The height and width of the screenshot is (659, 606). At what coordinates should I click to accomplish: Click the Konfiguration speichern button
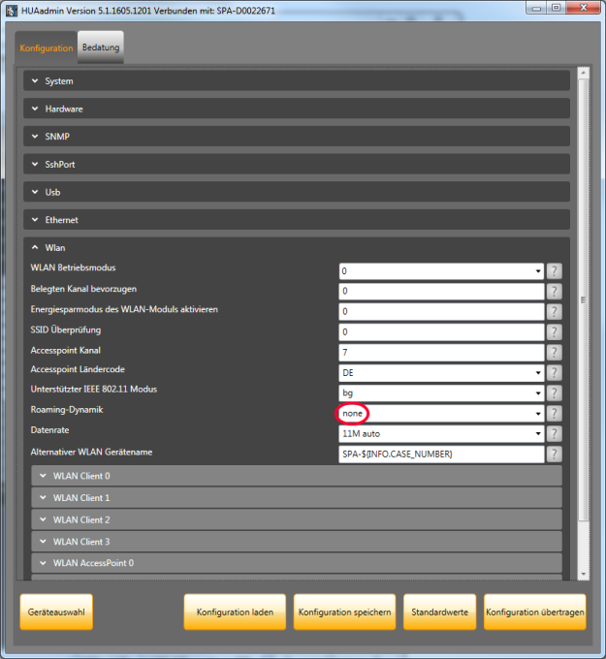[344, 612]
